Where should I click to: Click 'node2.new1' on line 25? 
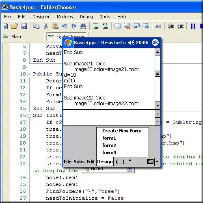coord(62,184)
